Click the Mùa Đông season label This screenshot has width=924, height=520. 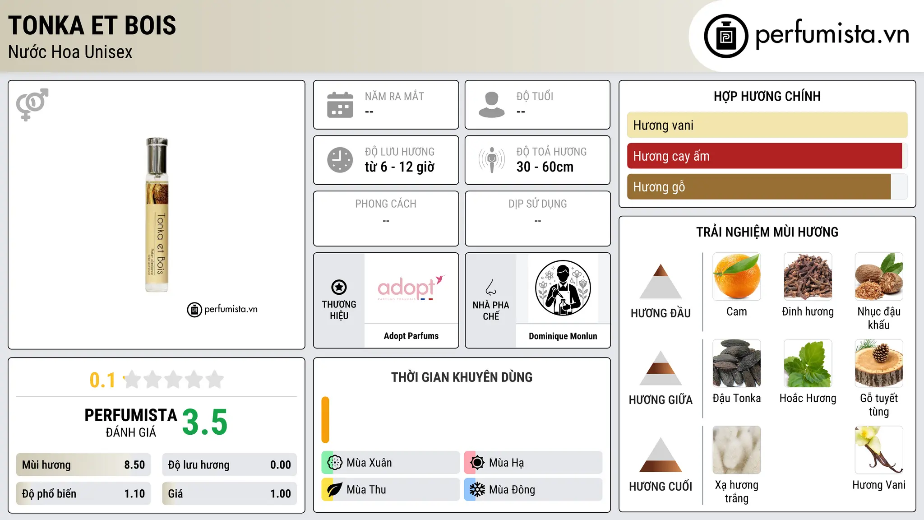(x=512, y=490)
